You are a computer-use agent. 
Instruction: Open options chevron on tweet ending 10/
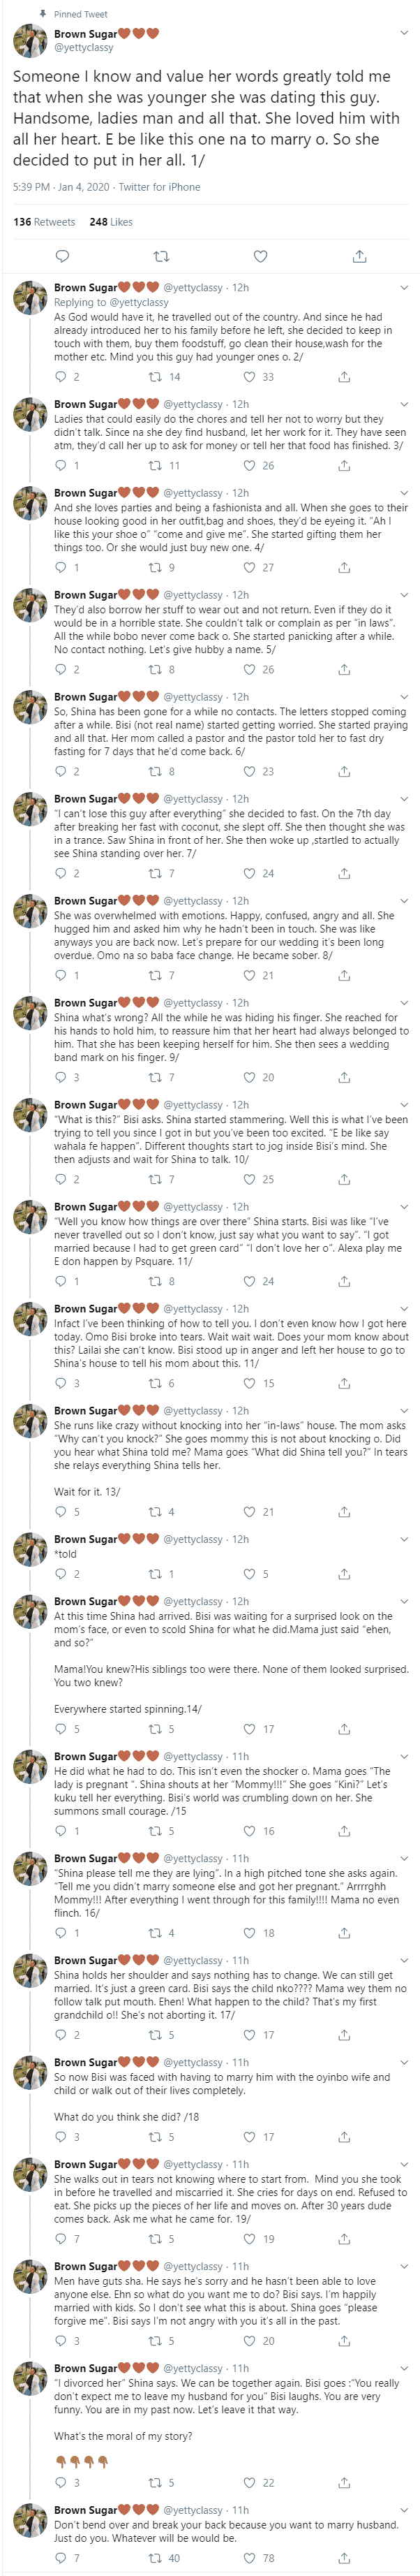click(403, 1104)
